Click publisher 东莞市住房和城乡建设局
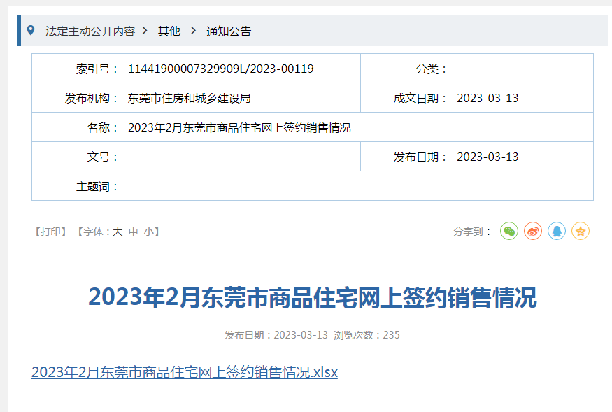The width and height of the screenshot is (612, 412). click(190, 98)
